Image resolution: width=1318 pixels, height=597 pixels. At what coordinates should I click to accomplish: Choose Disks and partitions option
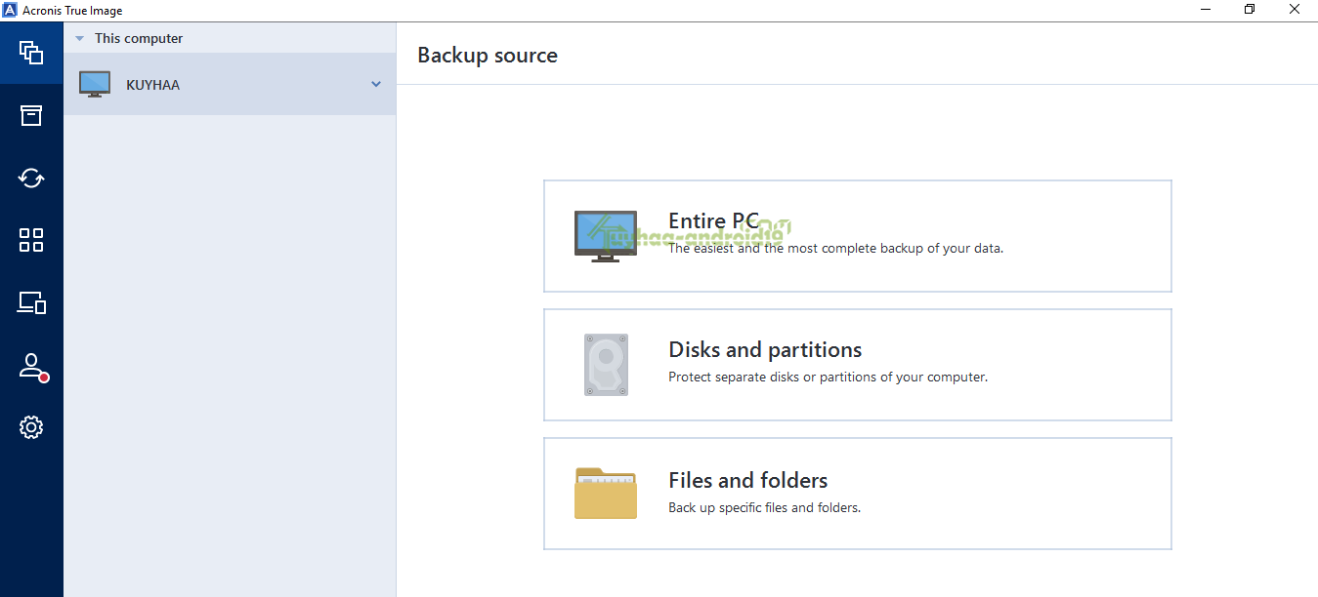pyautogui.click(x=857, y=365)
